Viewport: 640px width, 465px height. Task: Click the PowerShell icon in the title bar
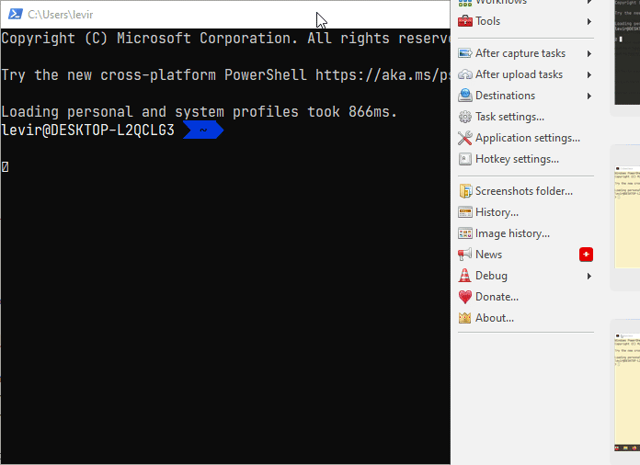click(16, 15)
